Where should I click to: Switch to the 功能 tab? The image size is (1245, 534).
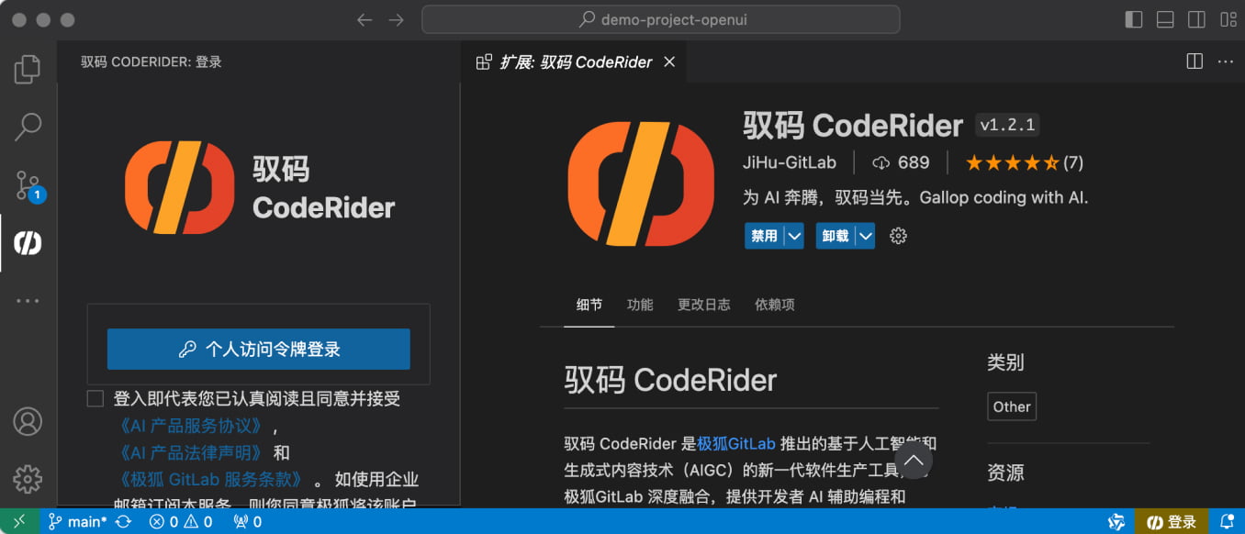point(639,304)
